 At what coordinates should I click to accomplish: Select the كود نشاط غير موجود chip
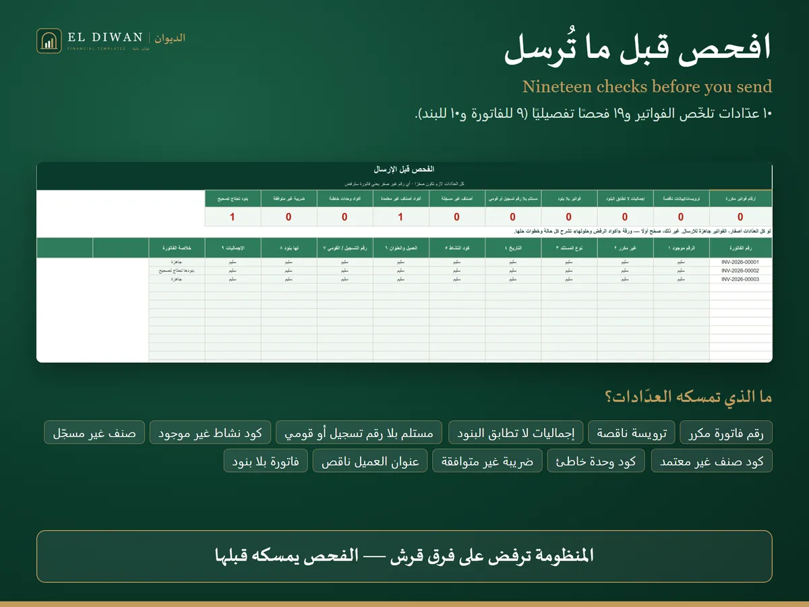pos(210,432)
